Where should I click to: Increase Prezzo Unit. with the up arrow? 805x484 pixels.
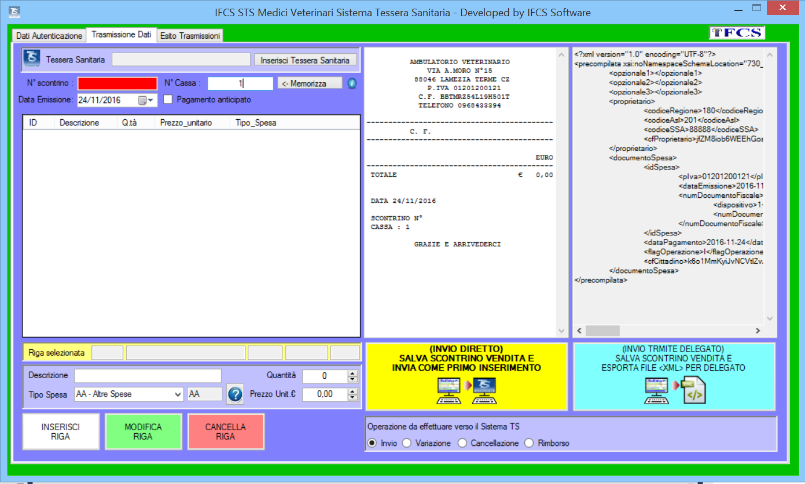coord(352,391)
